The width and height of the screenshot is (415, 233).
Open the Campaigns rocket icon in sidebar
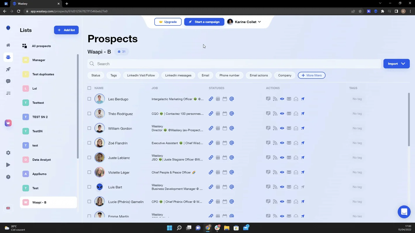pos(8,69)
